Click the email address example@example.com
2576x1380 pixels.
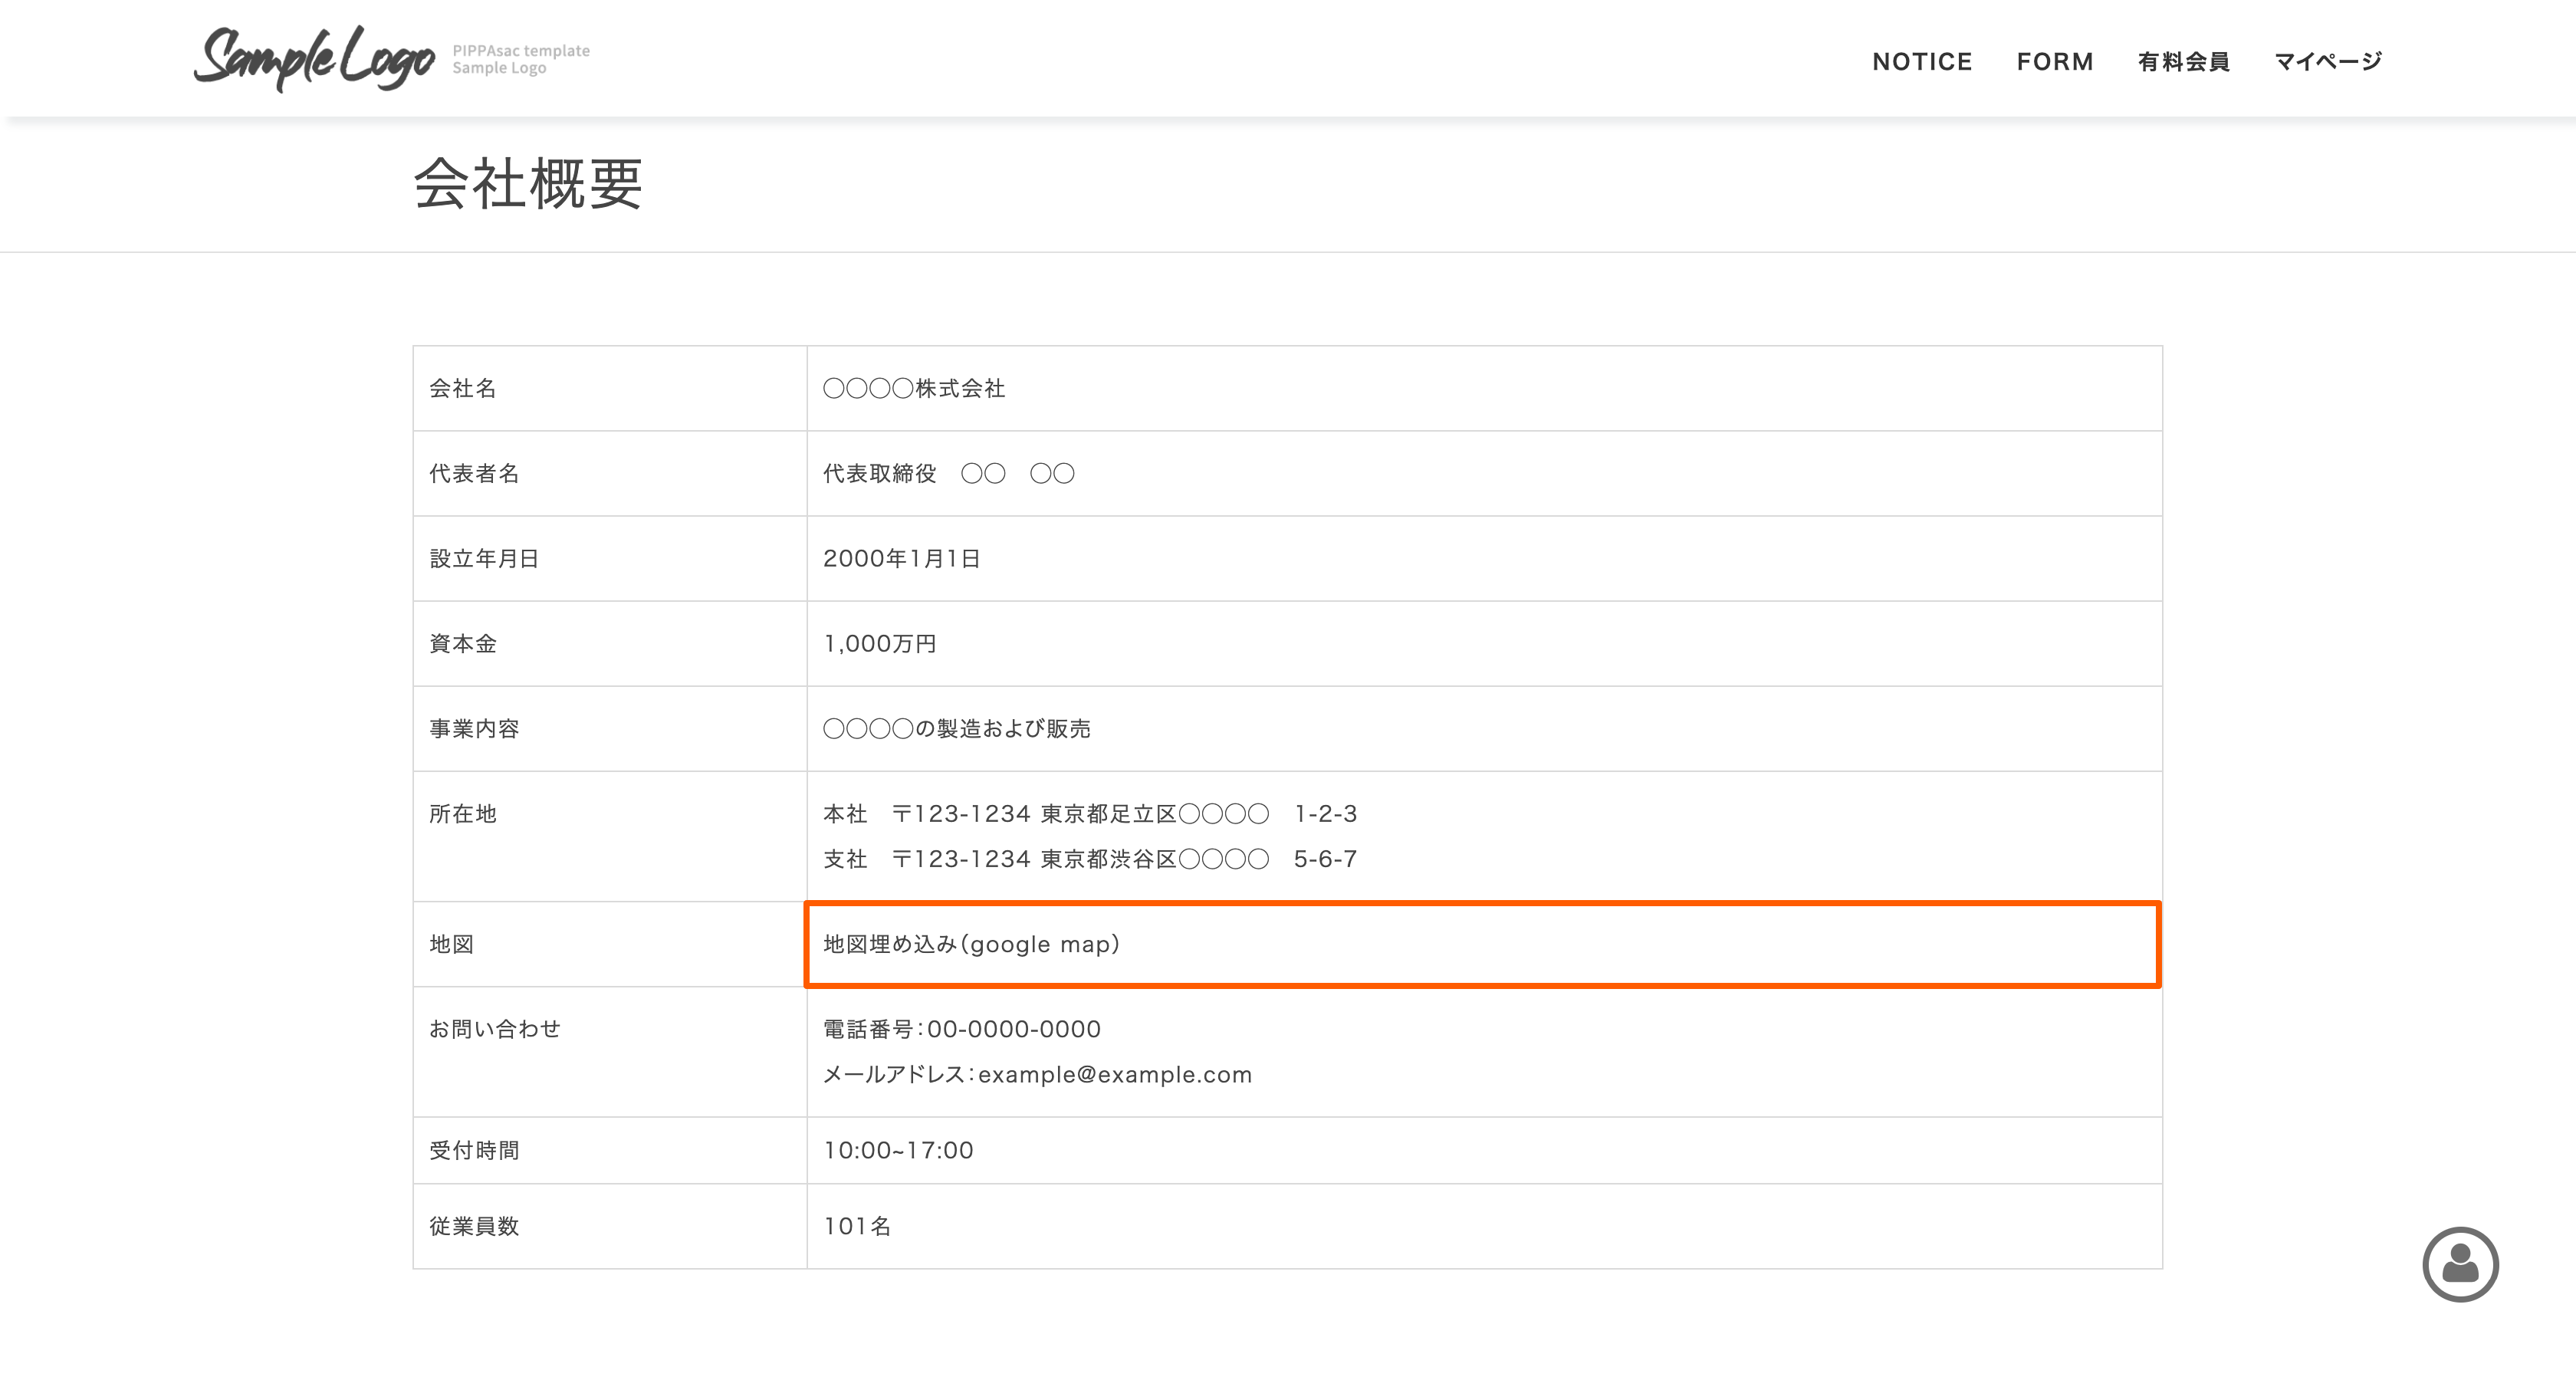tap(1114, 1075)
